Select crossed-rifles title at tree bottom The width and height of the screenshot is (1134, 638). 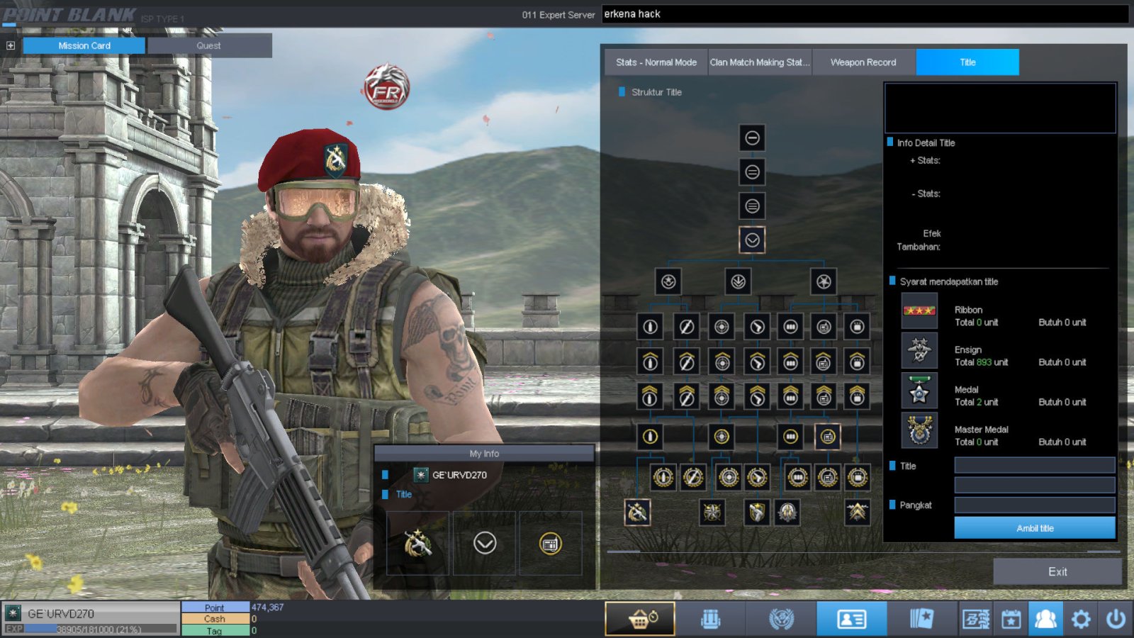[637, 512]
